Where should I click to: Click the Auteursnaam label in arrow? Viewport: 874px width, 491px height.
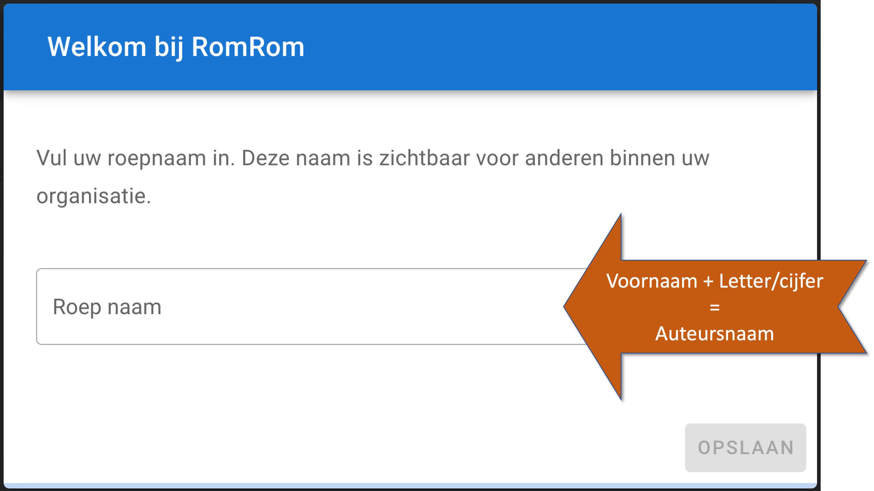pos(715,334)
